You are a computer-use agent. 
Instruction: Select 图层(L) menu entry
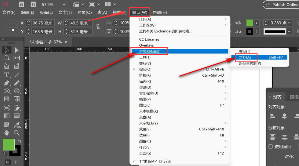point(180,105)
